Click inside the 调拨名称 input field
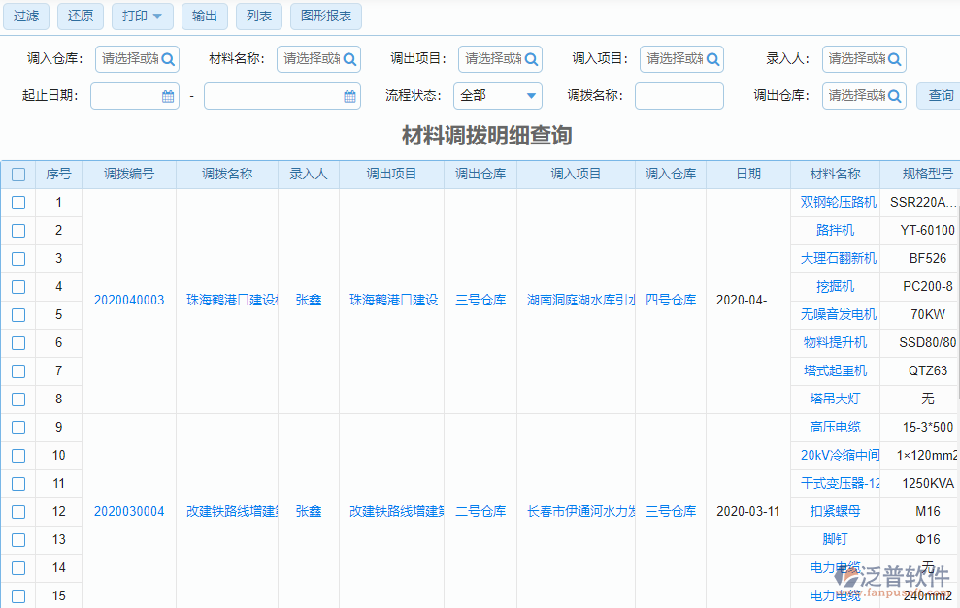 [679, 96]
